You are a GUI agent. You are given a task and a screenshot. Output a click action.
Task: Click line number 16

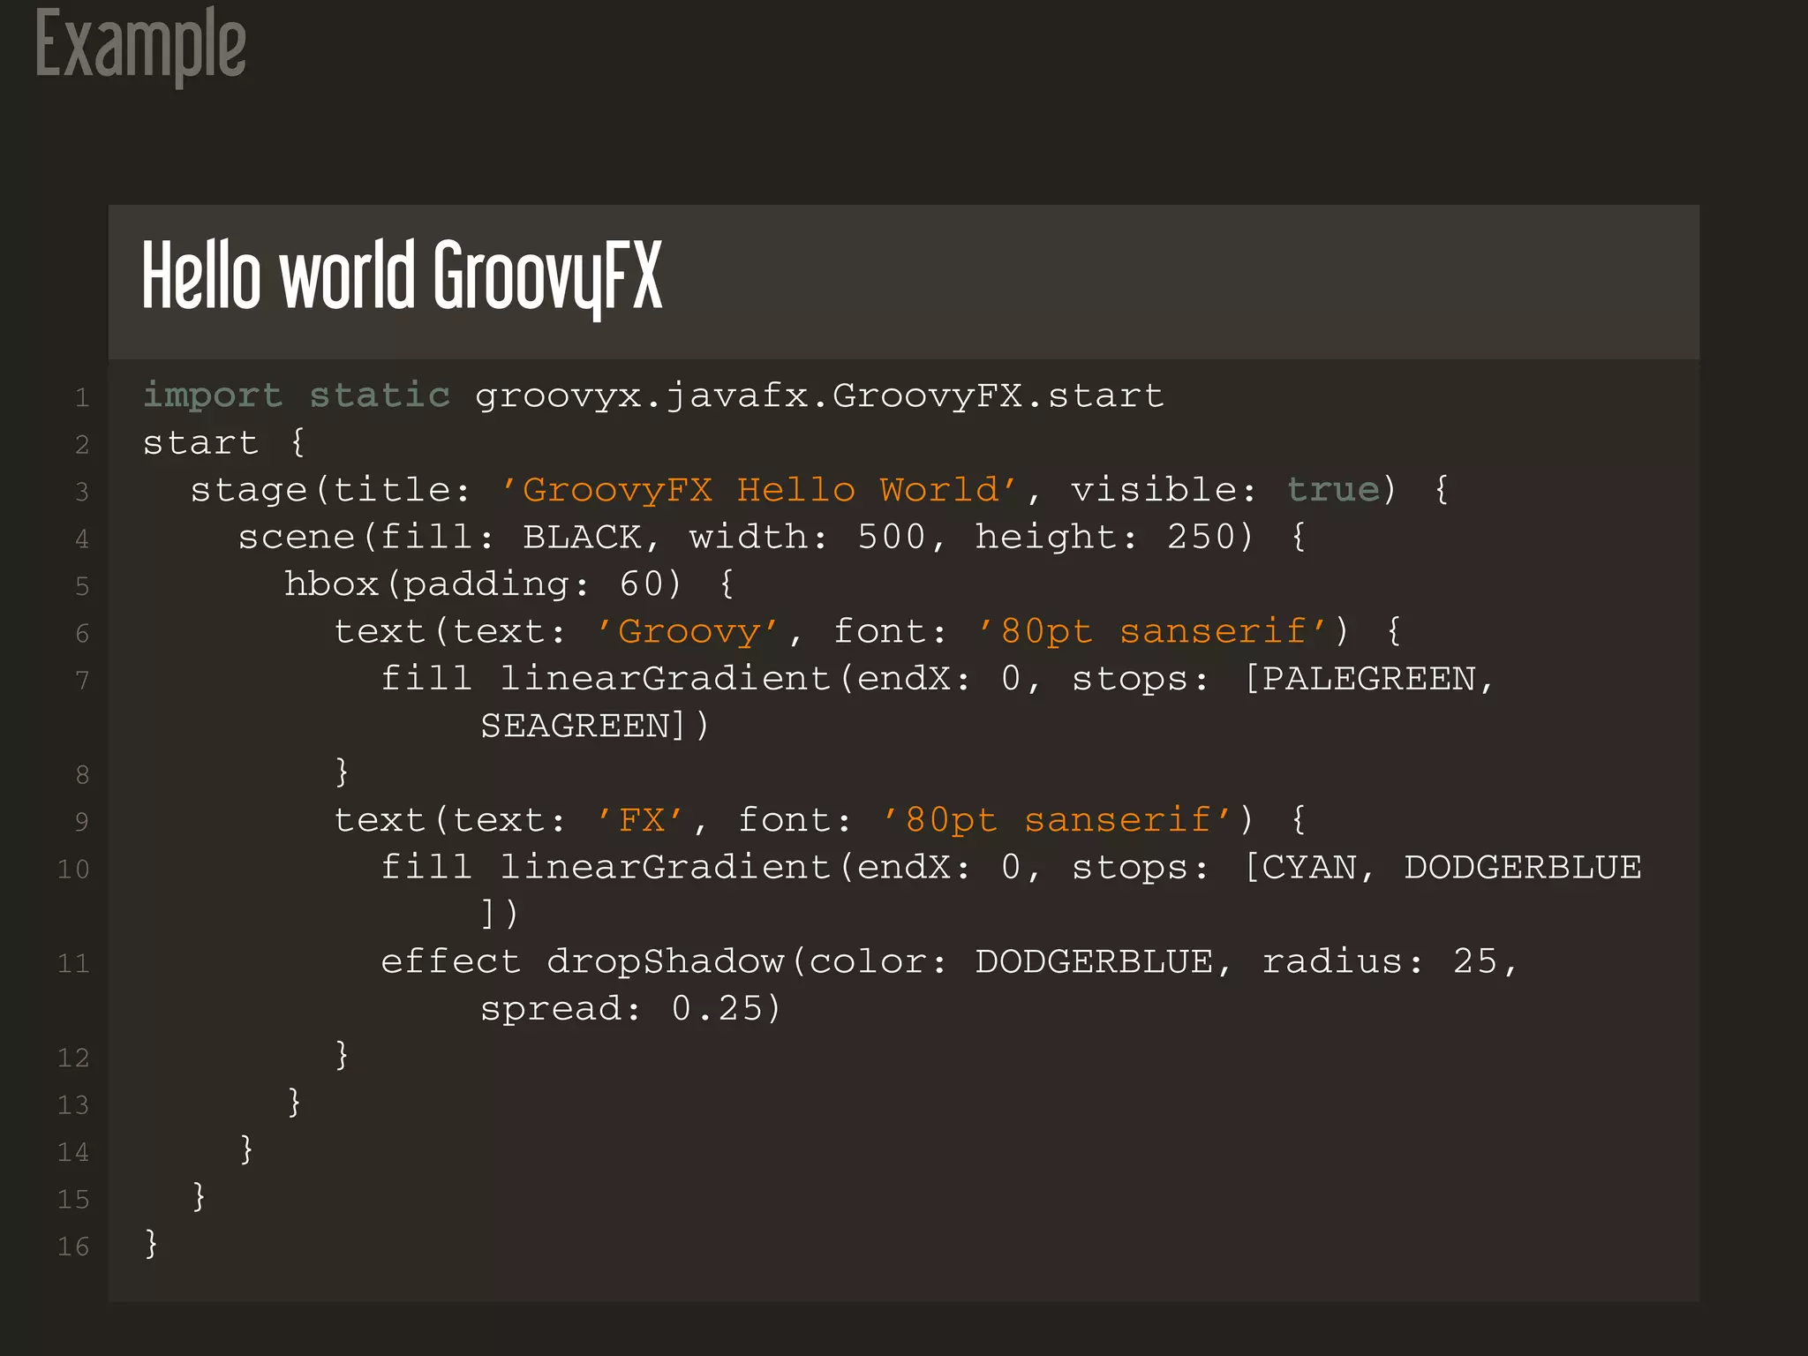pyautogui.click(x=73, y=1247)
